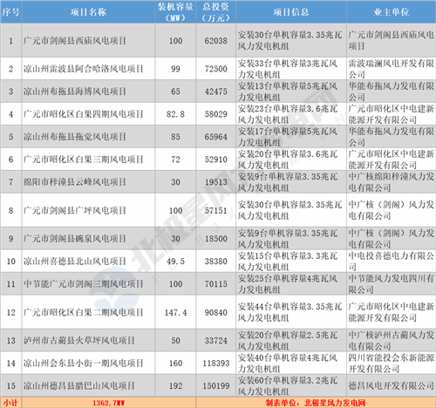Select the 项目信息 column header
Viewport: 436px width, 408px height.
pyautogui.click(x=291, y=12)
